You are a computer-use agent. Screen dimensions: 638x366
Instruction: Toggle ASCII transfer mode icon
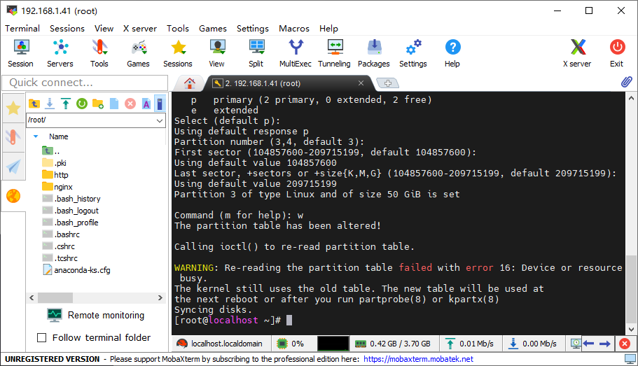146,104
